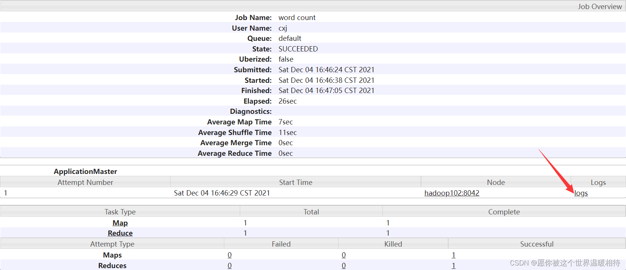Select the Map row total value
626x270 pixels.
point(245,223)
